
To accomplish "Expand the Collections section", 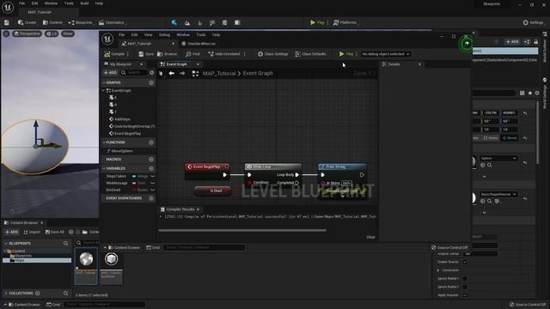I will 6,294.
